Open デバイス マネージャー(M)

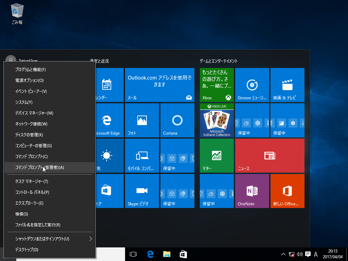point(50,113)
